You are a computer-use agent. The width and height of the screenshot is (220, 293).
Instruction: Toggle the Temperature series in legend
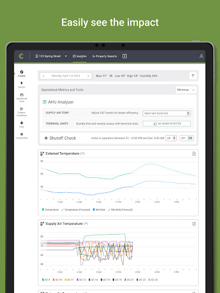(x=50, y=209)
